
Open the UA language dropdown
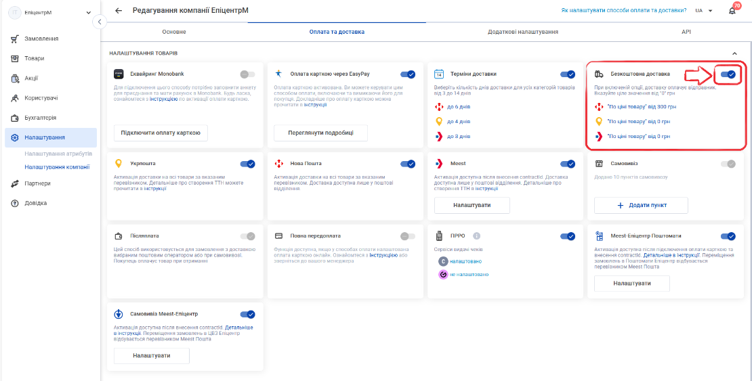(x=704, y=11)
